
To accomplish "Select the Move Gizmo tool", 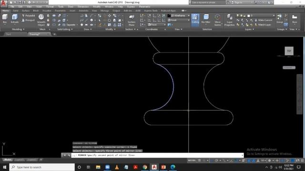I will (x=218, y=20).
